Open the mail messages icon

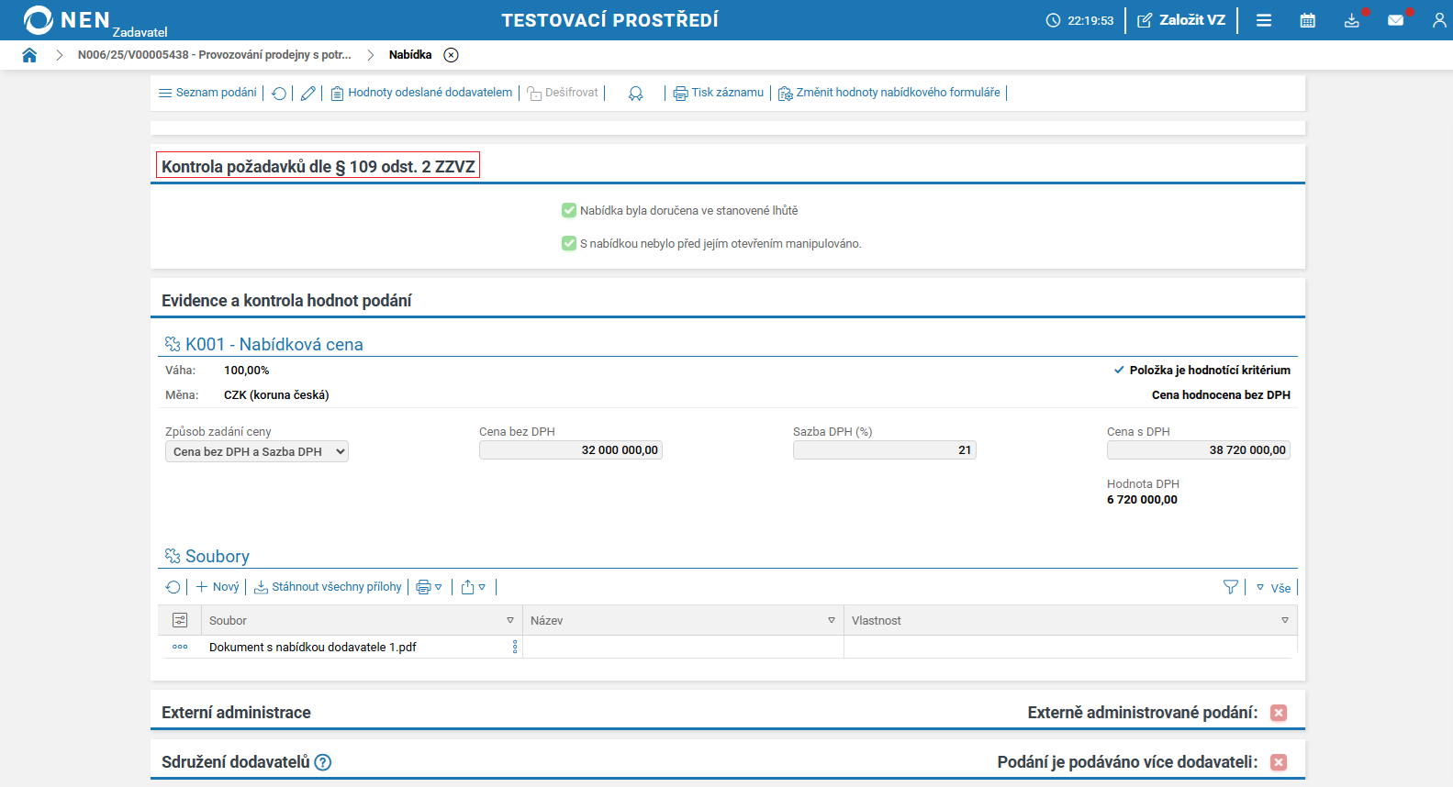tap(1395, 20)
